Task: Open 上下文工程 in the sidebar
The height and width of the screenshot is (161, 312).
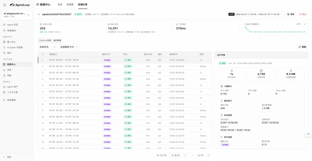Action: 17,92
